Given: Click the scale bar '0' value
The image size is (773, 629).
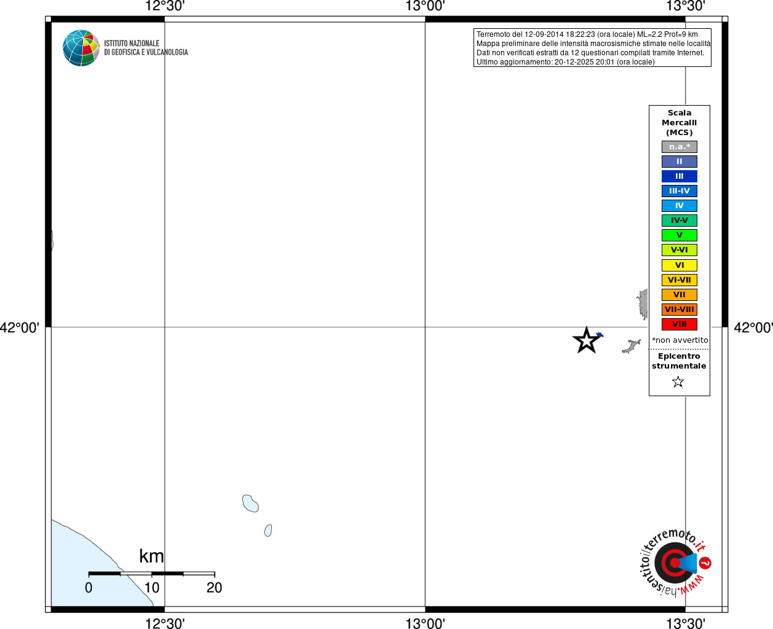Looking at the screenshot, I should (89, 588).
